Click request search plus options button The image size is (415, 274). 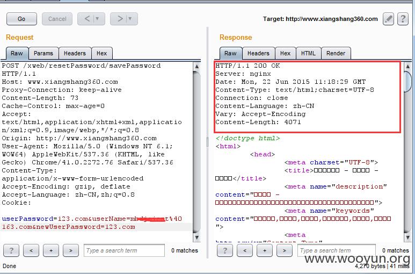pyautogui.click(x=51, y=250)
